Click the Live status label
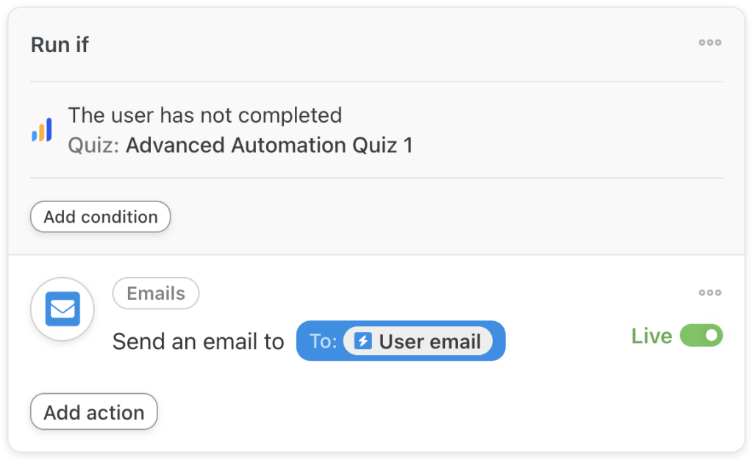 point(652,336)
